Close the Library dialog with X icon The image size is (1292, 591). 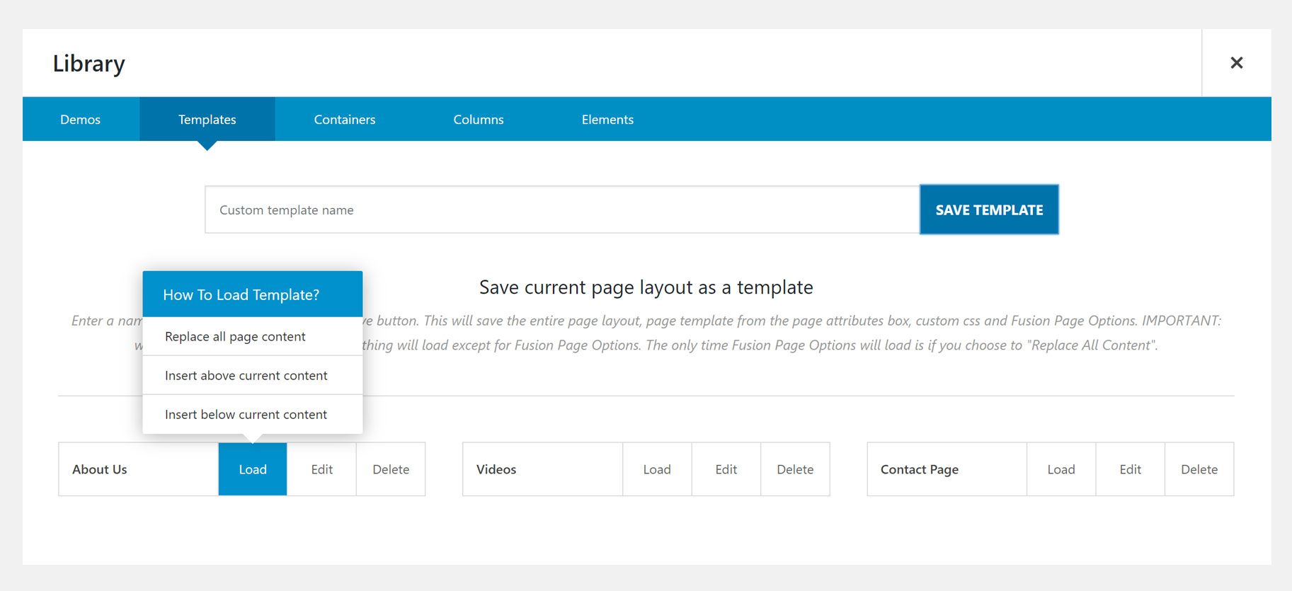pyautogui.click(x=1236, y=63)
